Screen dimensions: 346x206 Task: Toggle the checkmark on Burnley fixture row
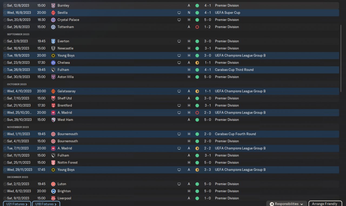click(x=5, y=6)
